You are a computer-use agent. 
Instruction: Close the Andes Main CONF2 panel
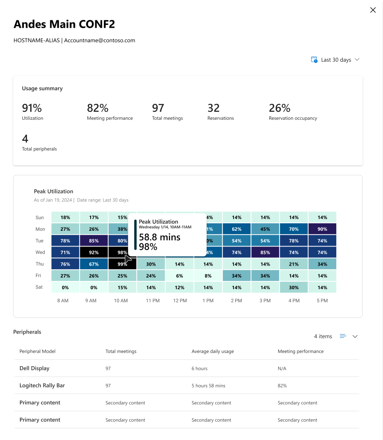[x=373, y=10]
